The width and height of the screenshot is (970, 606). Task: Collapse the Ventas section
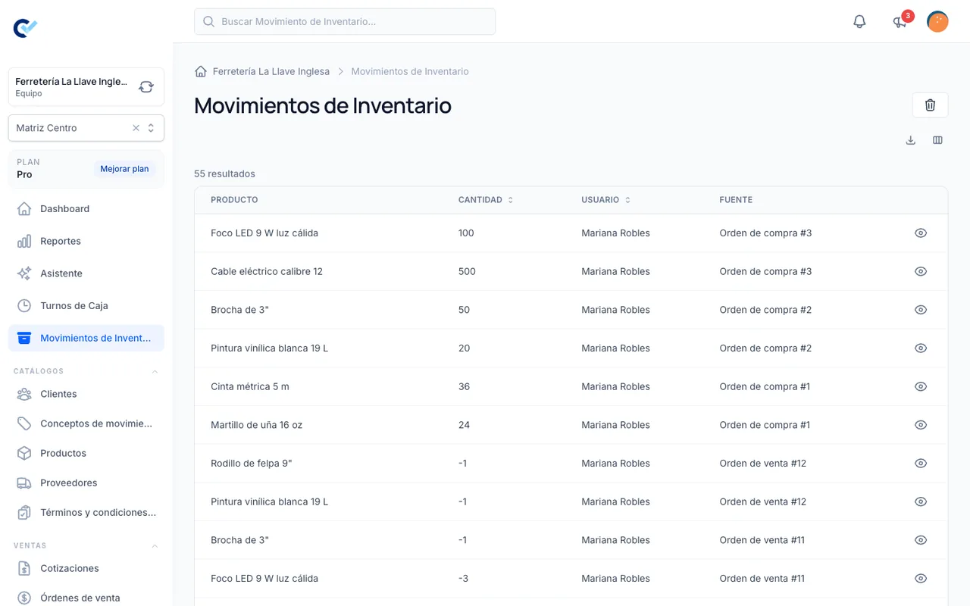(155, 545)
